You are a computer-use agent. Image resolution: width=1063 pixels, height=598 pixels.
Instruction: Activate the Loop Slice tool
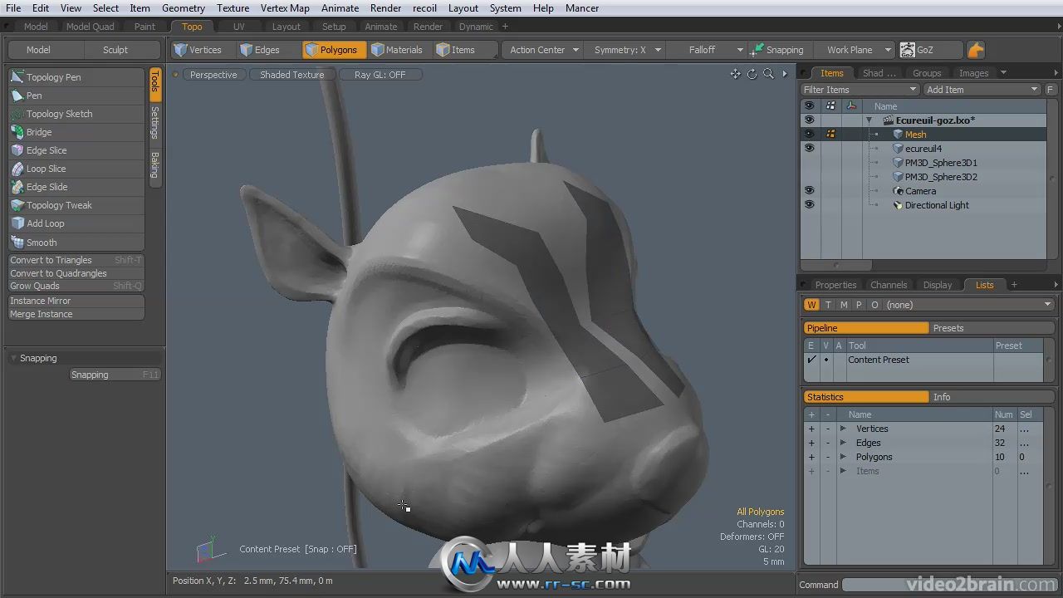click(76, 169)
